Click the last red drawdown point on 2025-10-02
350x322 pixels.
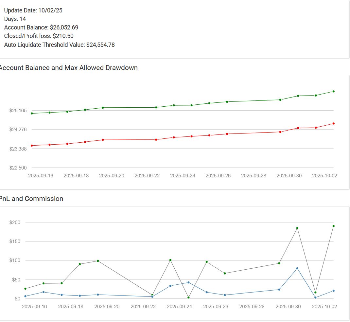(333, 123)
